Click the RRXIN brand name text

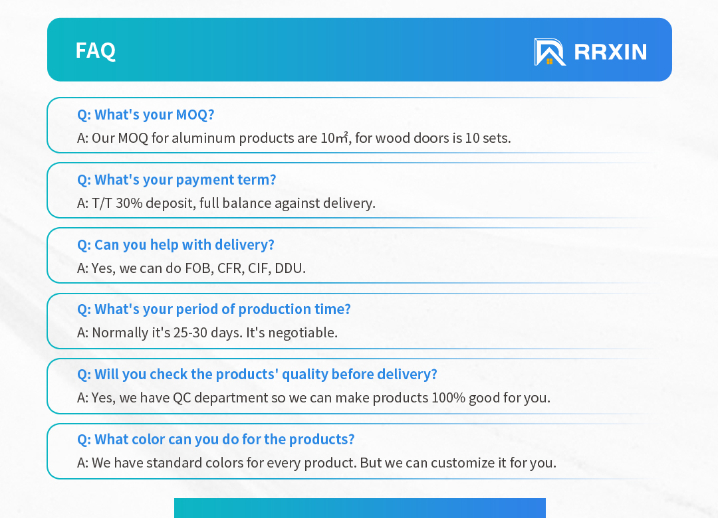point(610,52)
